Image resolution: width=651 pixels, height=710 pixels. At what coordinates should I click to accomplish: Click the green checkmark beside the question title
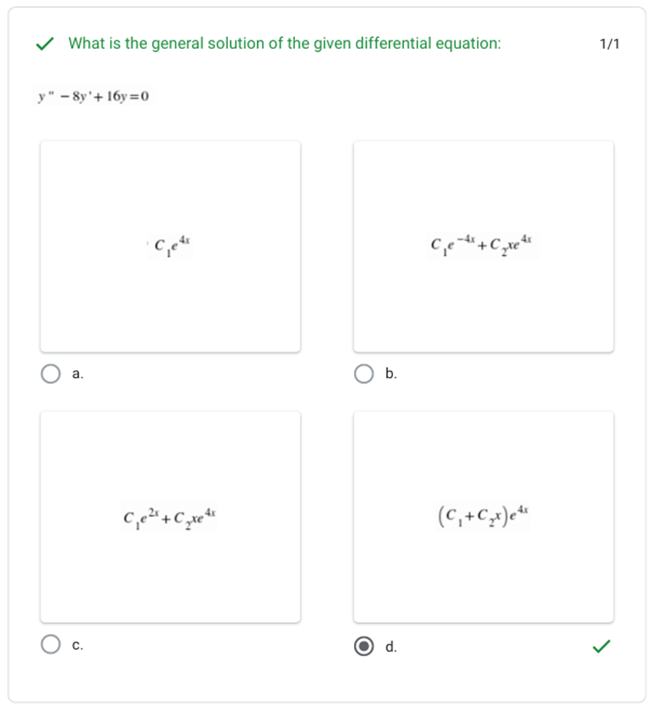click(46, 44)
